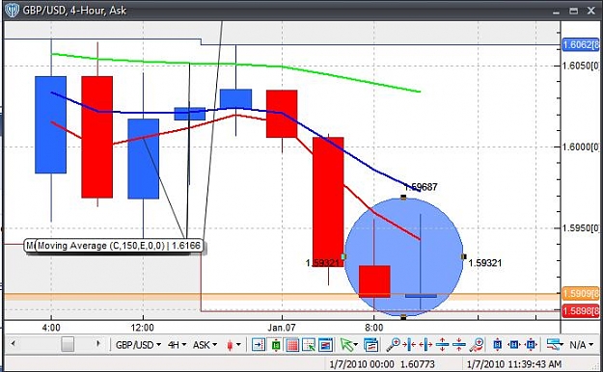
Task: Toggle the green auto-scroll candle icon
Action: point(276,345)
